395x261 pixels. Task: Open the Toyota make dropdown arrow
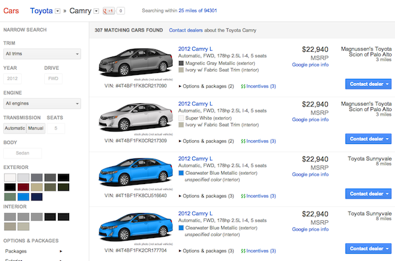click(58, 11)
